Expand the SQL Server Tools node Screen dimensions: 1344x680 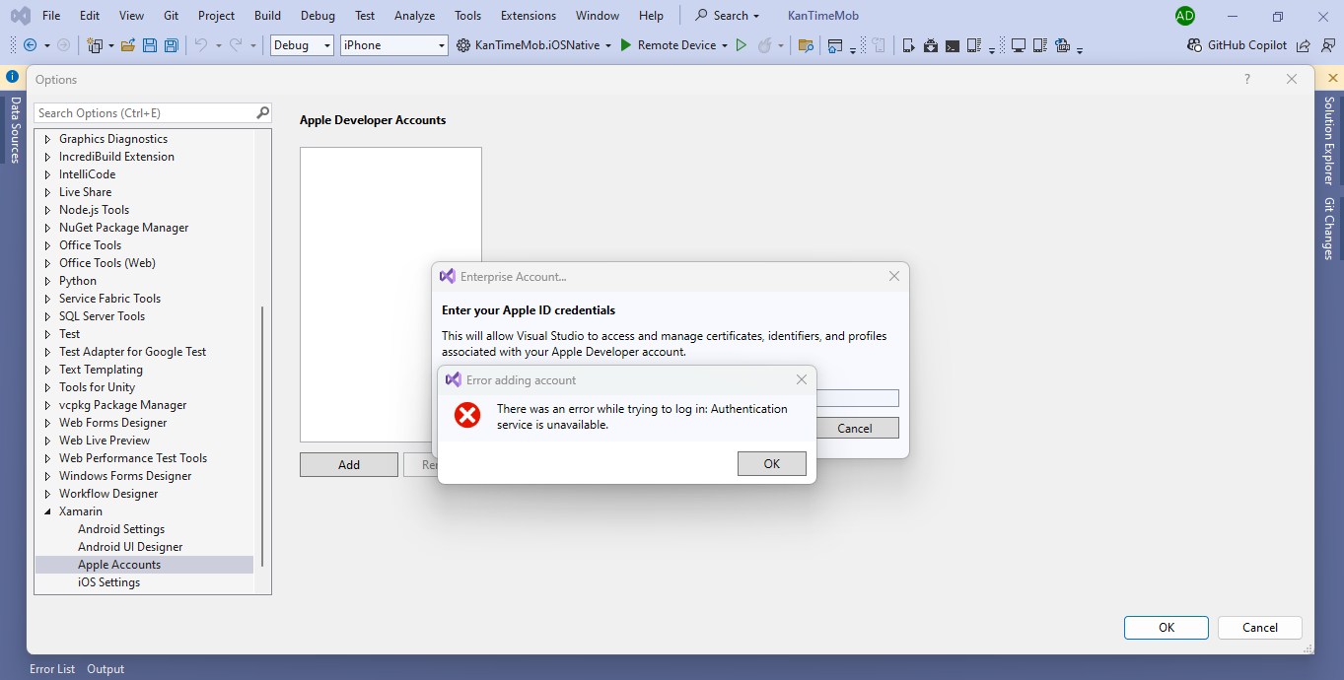tap(47, 316)
